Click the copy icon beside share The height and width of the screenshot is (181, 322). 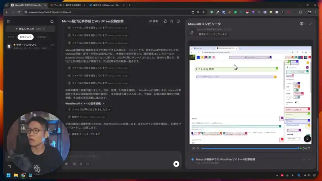coord(165,21)
